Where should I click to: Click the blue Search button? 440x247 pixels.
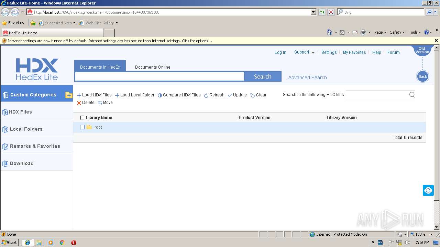tap(263, 76)
